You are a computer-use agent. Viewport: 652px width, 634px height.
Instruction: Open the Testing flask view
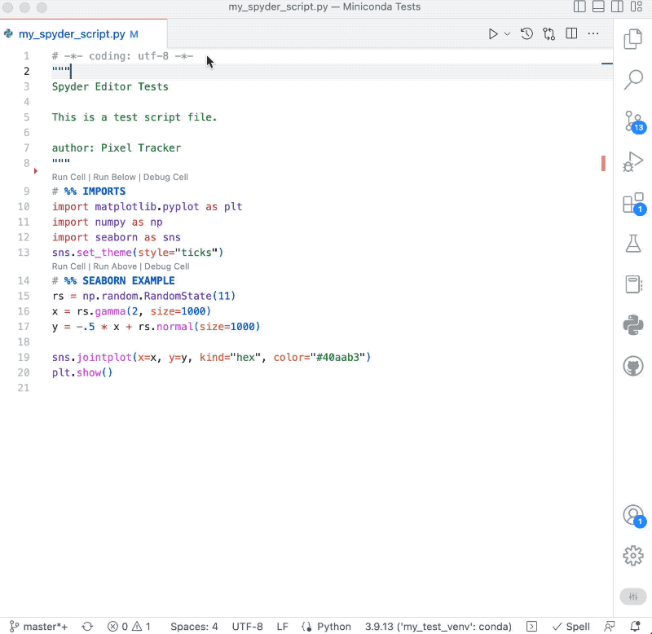pyautogui.click(x=633, y=243)
